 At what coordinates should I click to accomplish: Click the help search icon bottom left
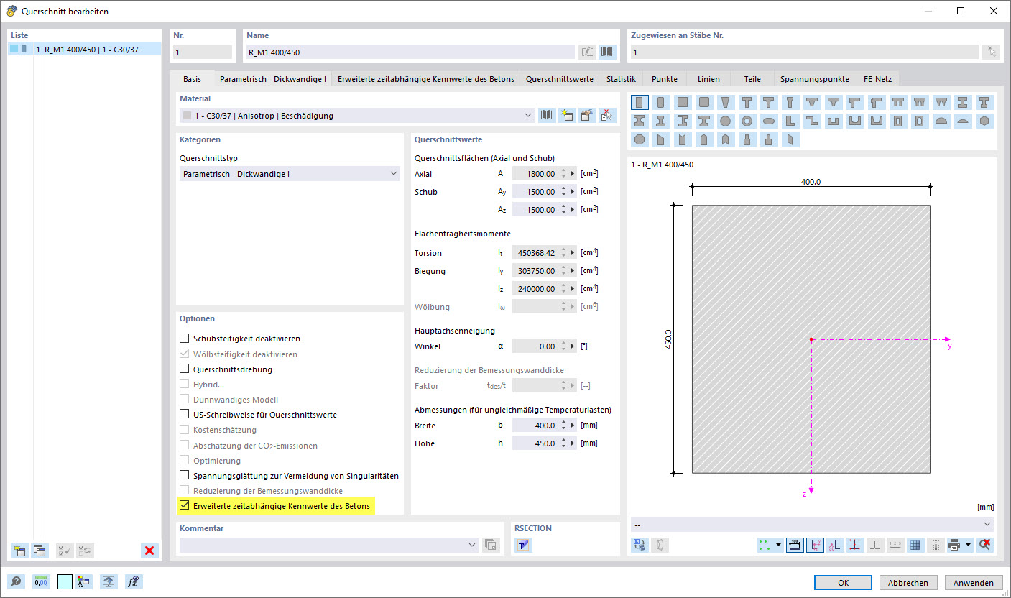click(x=16, y=582)
